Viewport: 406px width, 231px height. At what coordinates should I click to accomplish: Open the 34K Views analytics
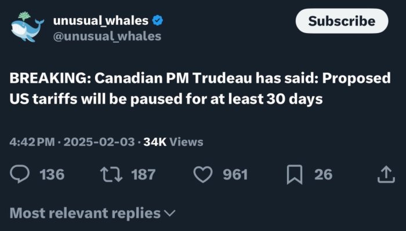coord(173,142)
